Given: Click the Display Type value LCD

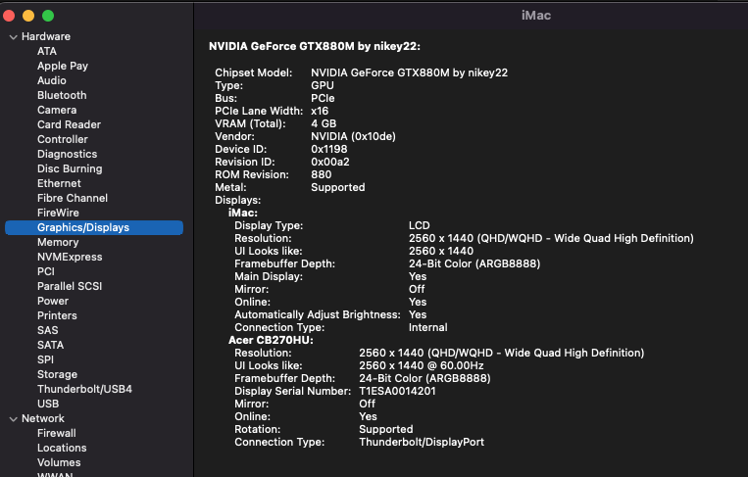Looking at the screenshot, I should [420, 225].
